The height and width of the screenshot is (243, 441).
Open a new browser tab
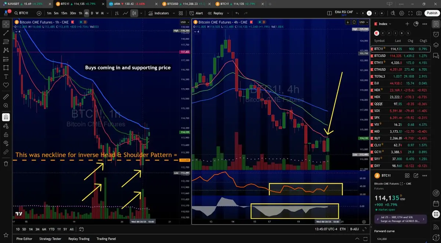(270, 4)
